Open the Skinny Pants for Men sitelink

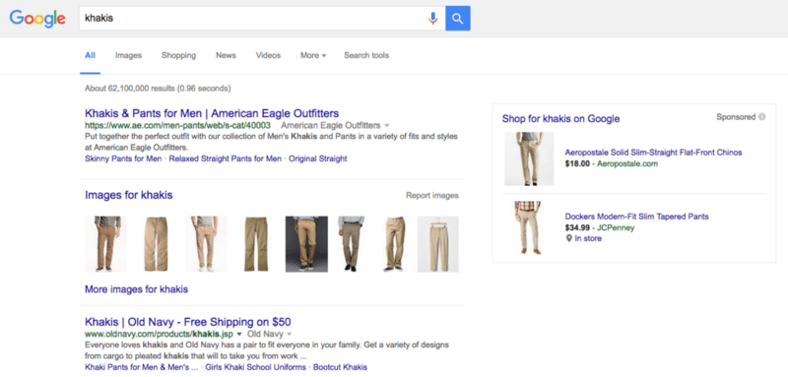[x=123, y=159]
